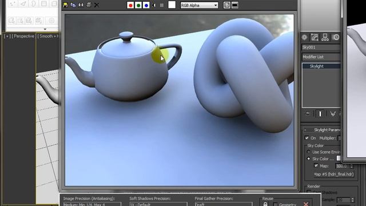The image size is (366, 206).
Task: Click the [ + ] viewport label menu
Action: click(7, 36)
